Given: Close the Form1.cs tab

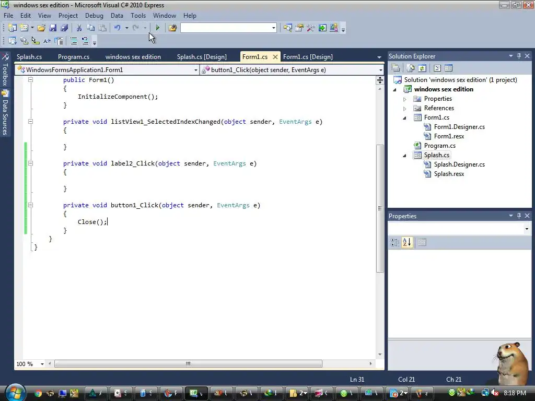Looking at the screenshot, I should tap(275, 57).
